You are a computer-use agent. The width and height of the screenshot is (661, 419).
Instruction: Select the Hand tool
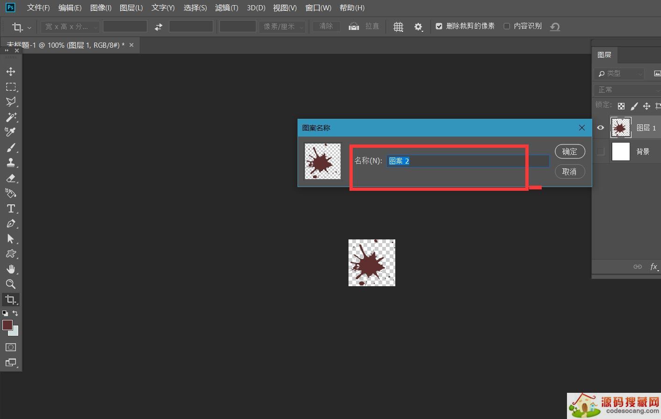point(11,269)
